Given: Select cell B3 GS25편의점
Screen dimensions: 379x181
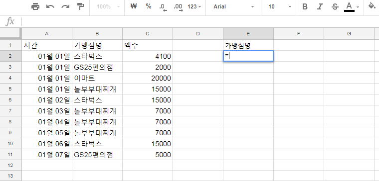Looking at the screenshot, I should coord(97,67).
